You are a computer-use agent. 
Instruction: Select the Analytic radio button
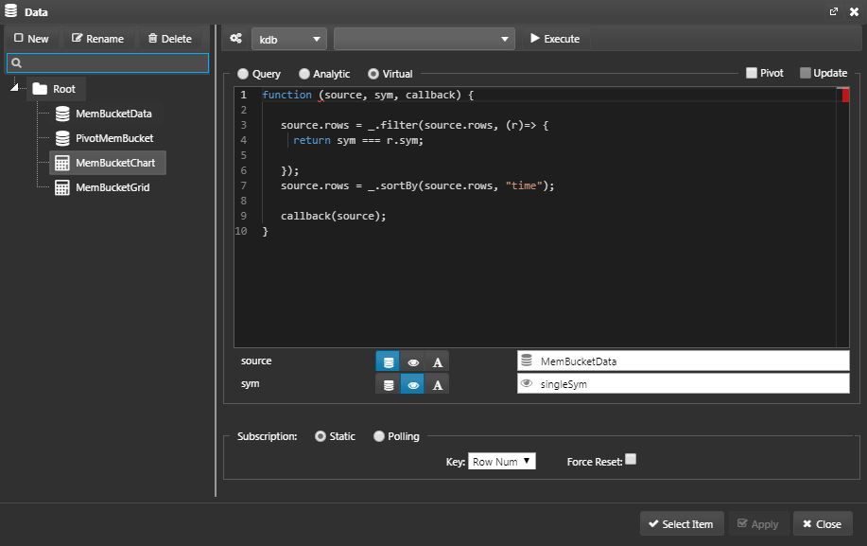click(x=303, y=74)
